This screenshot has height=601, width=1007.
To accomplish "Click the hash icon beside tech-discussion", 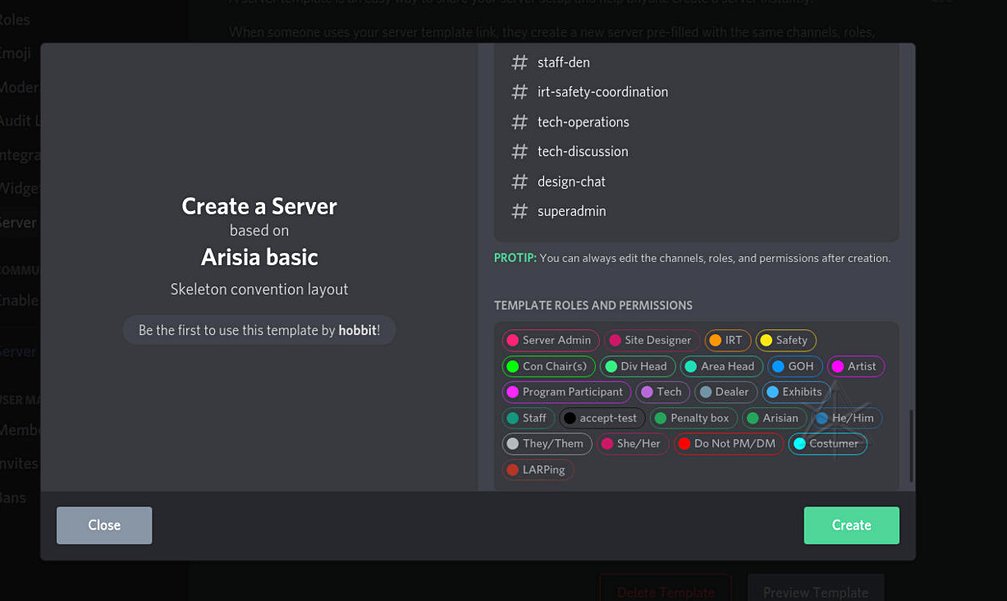I will coord(519,152).
